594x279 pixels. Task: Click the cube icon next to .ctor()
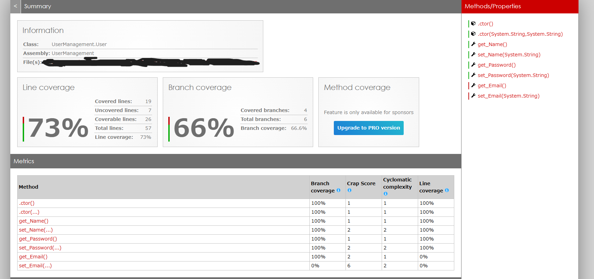click(x=473, y=23)
